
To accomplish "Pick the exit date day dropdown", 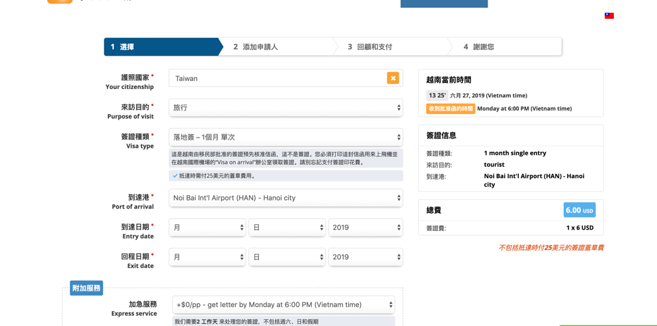I will tap(287, 257).
